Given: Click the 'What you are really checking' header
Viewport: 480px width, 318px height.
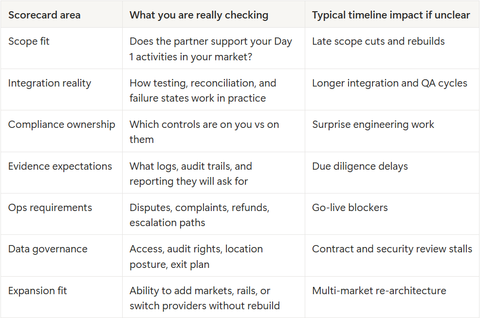Looking at the screenshot, I should click(199, 15).
